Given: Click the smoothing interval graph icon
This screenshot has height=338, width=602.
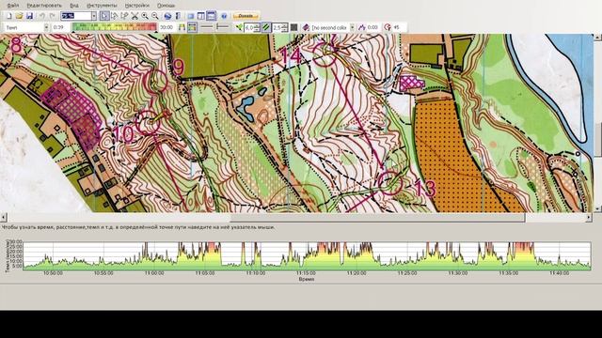Looking at the screenshot, I should pyautogui.click(x=361, y=27).
